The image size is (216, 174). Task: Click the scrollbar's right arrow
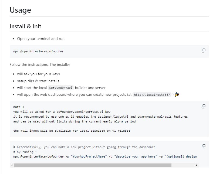(x=197, y=165)
